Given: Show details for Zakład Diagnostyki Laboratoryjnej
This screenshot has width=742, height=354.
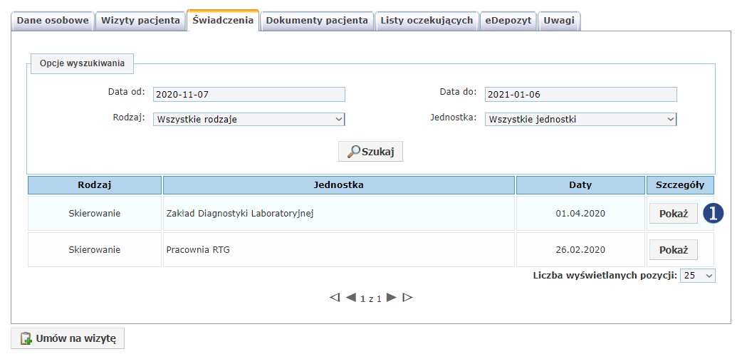Looking at the screenshot, I should [x=673, y=214].
